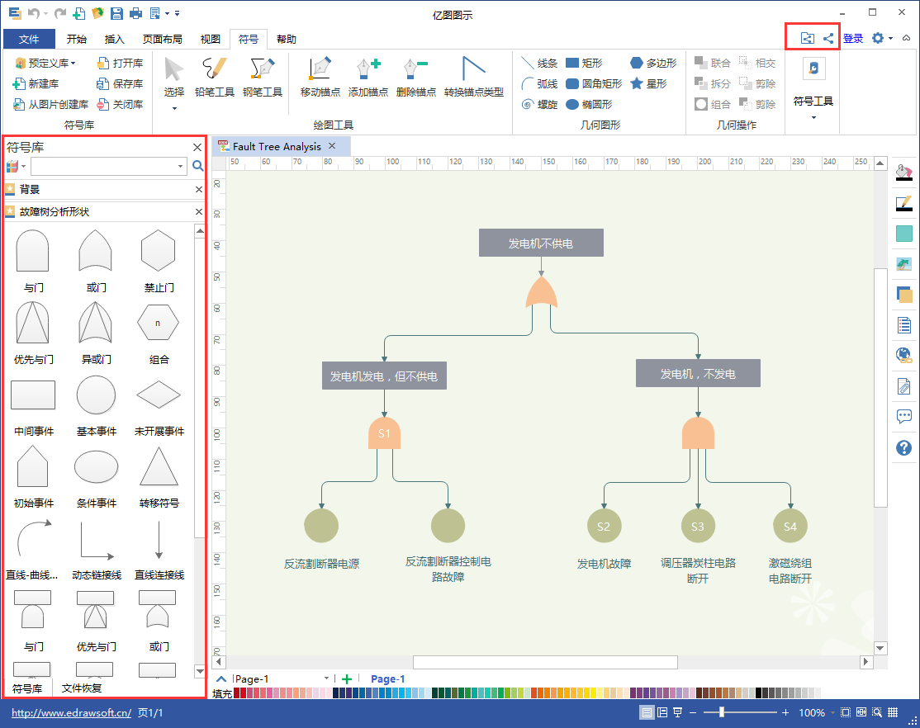
Task: Expand the 选择 tool dropdown arrow
Action: [x=174, y=108]
